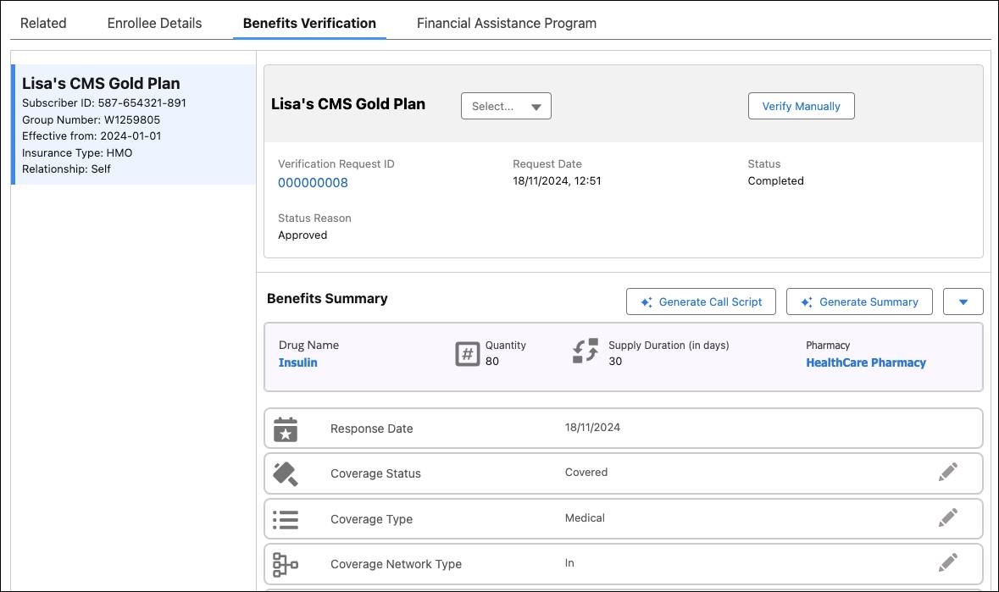This screenshot has width=999, height=592.
Task: Click the Supply Duration refresh icon
Action: click(586, 351)
